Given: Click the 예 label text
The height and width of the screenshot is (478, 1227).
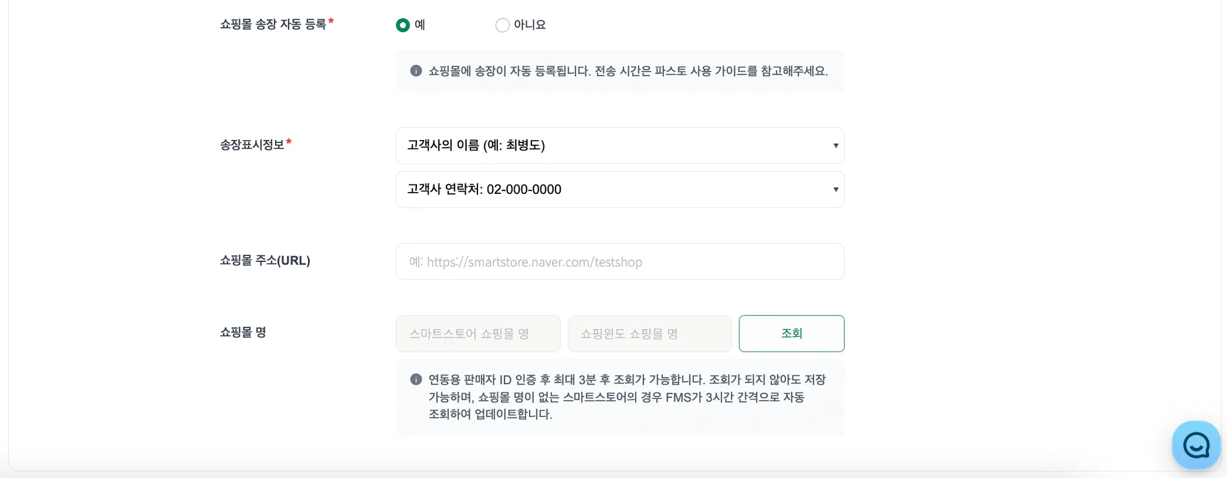Looking at the screenshot, I should click(420, 25).
